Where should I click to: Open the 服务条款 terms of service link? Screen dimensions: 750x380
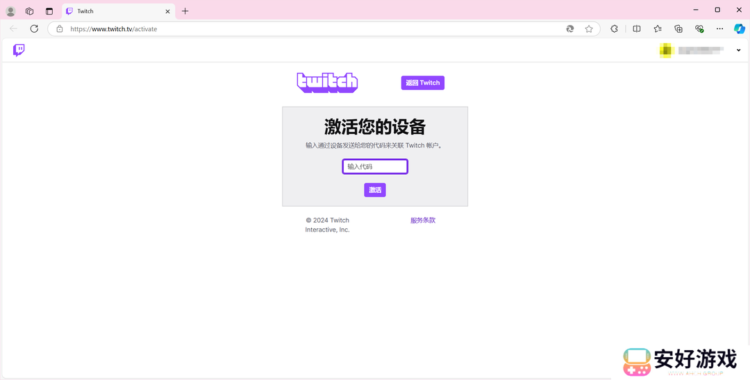coord(422,221)
